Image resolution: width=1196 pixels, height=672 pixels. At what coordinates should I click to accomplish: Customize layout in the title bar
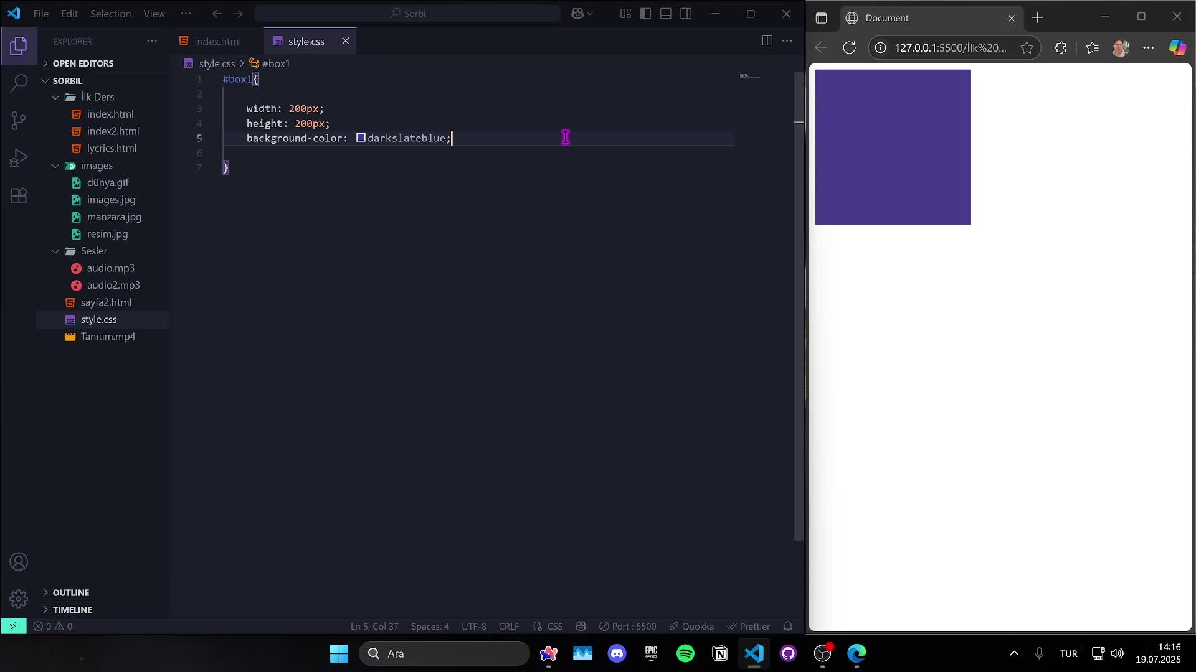(625, 14)
